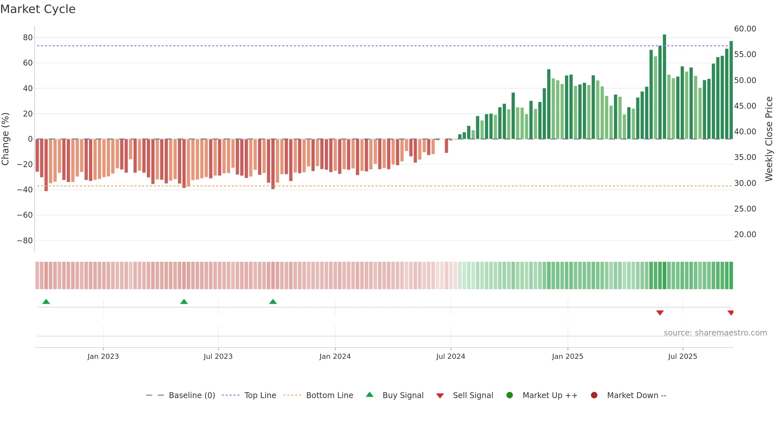The image size is (778, 438).
Task: Click the final green bar at the right chart edge
Action: [731, 90]
